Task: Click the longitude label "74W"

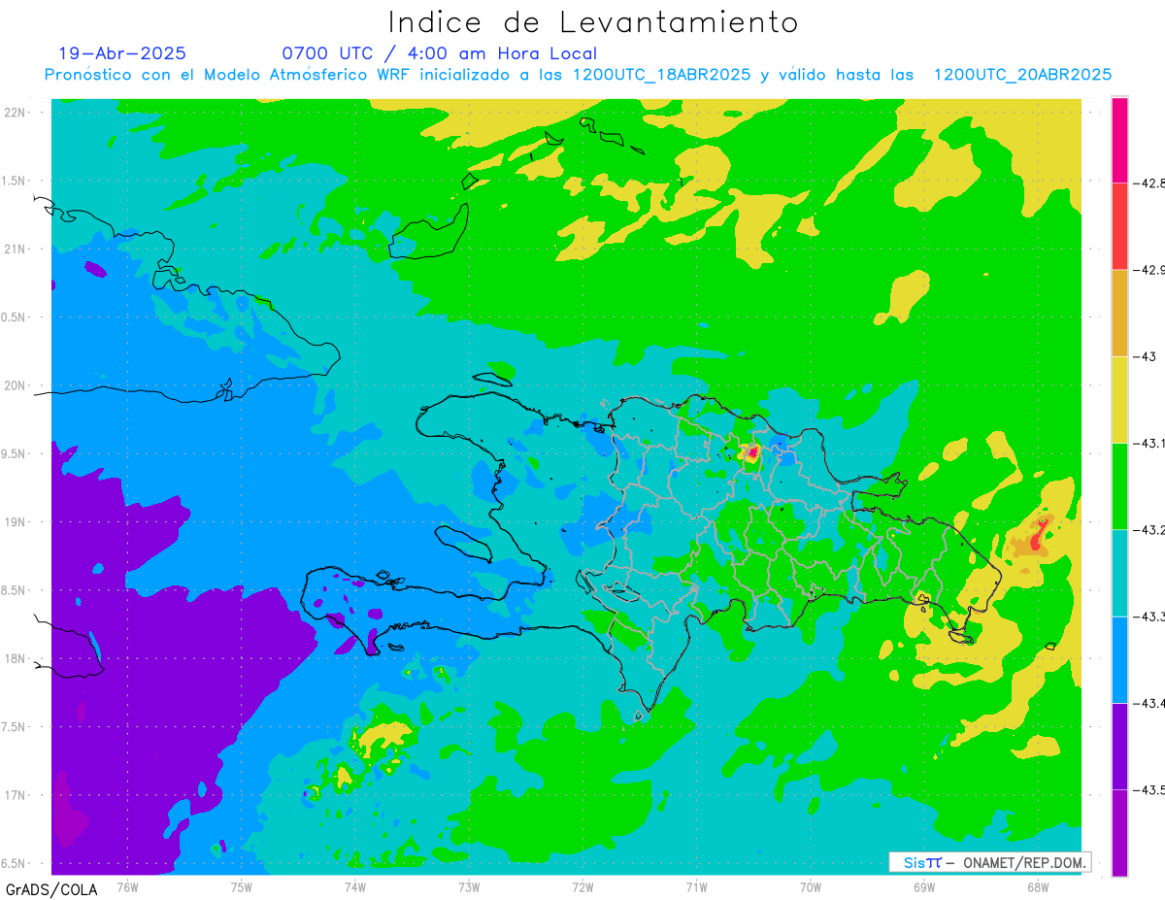Action: pos(354,886)
